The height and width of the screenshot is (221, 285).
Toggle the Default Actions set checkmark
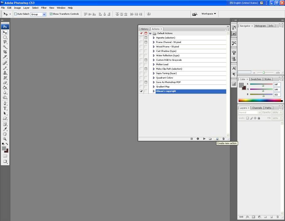(x=141, y=33)
